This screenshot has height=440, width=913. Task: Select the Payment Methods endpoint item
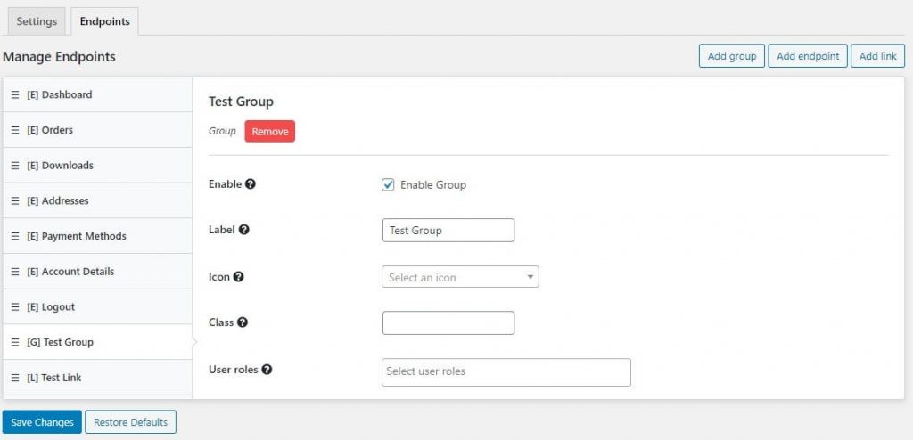click(84, 236)
